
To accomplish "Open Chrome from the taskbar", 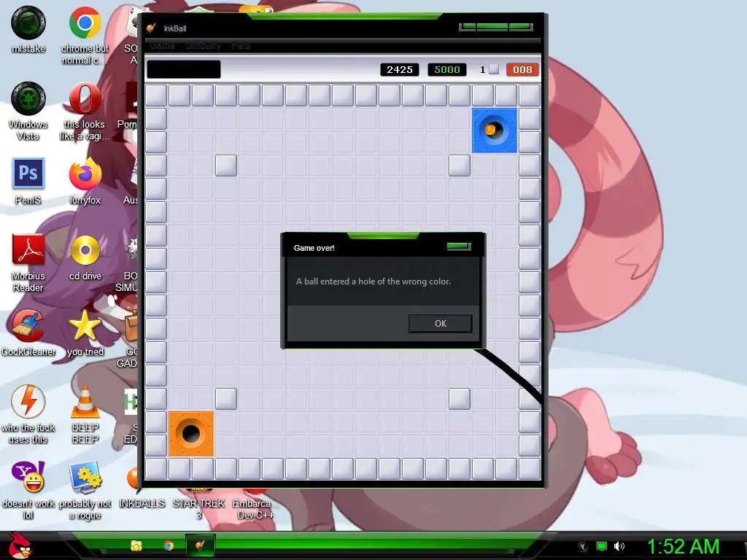I will click(169, 545).
